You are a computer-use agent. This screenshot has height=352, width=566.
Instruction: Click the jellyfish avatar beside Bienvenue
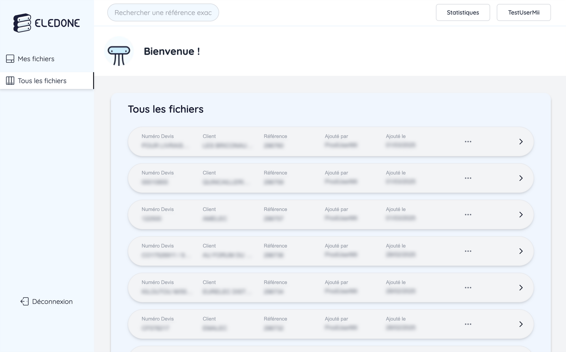pos(119,51)
